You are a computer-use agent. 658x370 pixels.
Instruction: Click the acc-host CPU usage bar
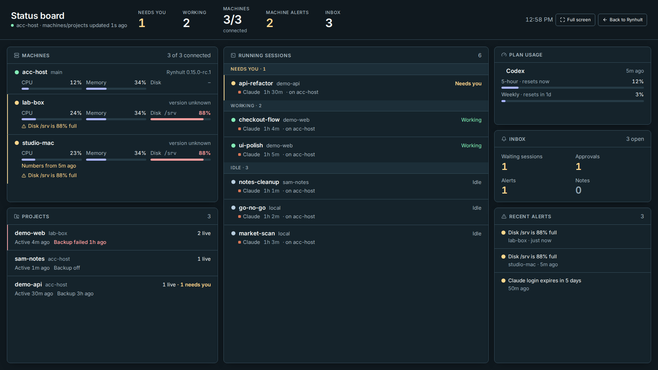(52, 89)
